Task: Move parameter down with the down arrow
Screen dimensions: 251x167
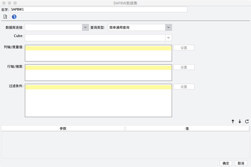Action: pyautogui.click(x=240, y=121)
